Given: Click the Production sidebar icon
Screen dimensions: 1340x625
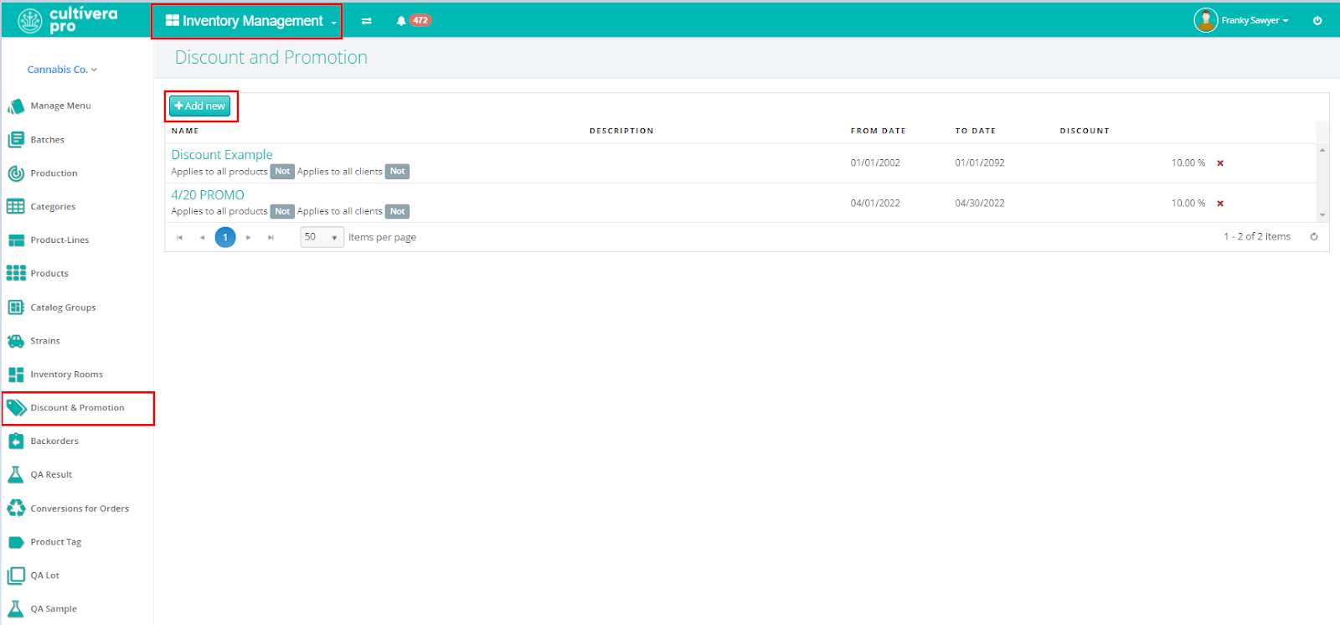Looking at the screenshot, I should [x=16, y=173].
